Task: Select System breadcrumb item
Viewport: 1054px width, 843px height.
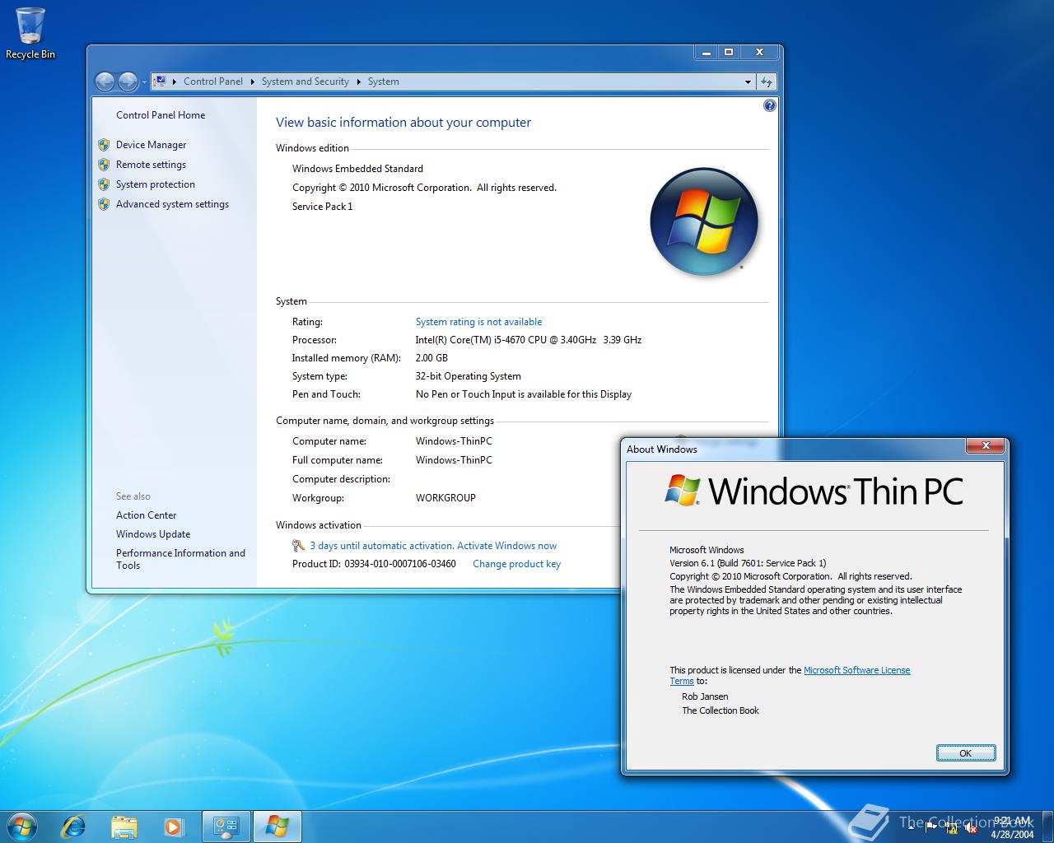Action: 383,82
